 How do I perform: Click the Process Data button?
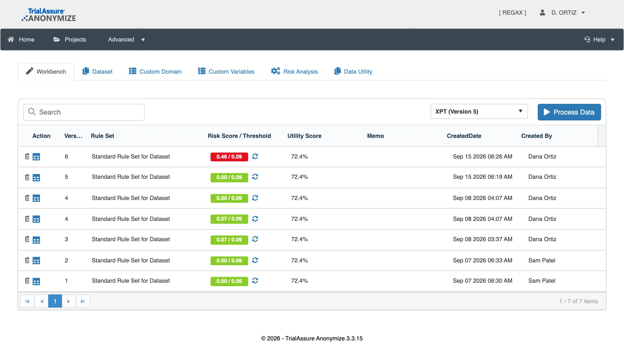569,112
